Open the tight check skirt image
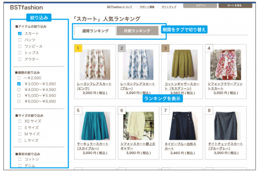The image size is (259, 172). 226,126
